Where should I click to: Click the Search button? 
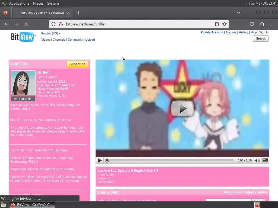pos(261,38)
